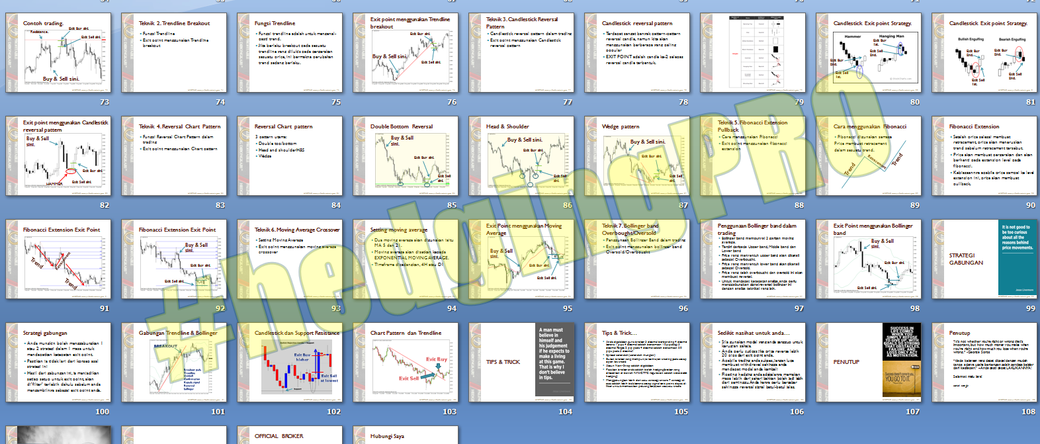Select the Double Bottom Reversal slide
This screenshot has width=1040, height=444.
pos(406,156)
